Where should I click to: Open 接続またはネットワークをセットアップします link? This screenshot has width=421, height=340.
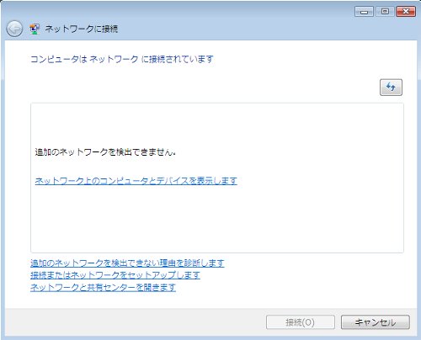(x=115, y=275)
